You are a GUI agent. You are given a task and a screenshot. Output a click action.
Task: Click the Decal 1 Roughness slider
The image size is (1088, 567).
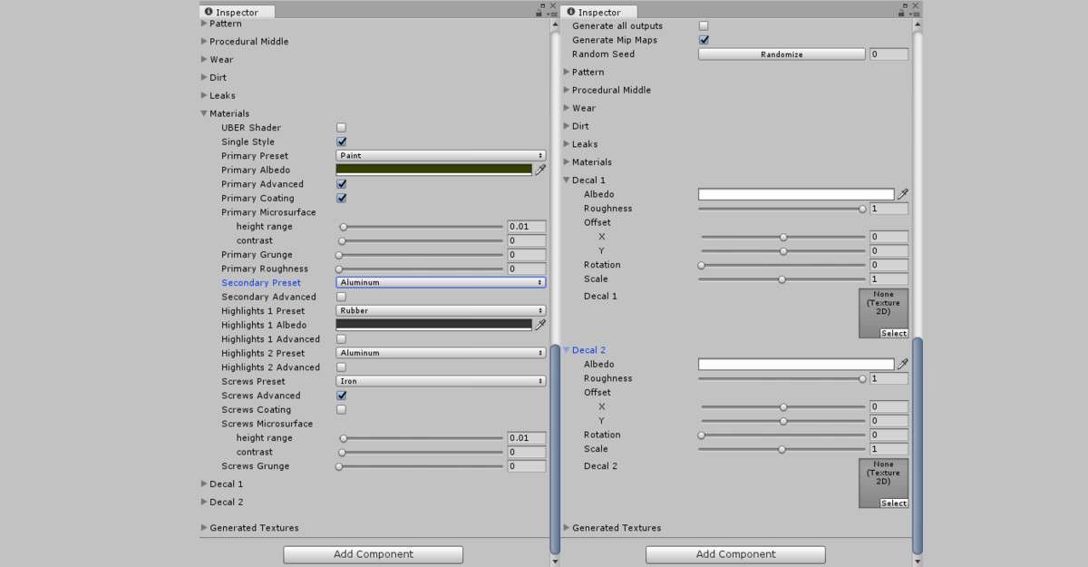[782, 209]
